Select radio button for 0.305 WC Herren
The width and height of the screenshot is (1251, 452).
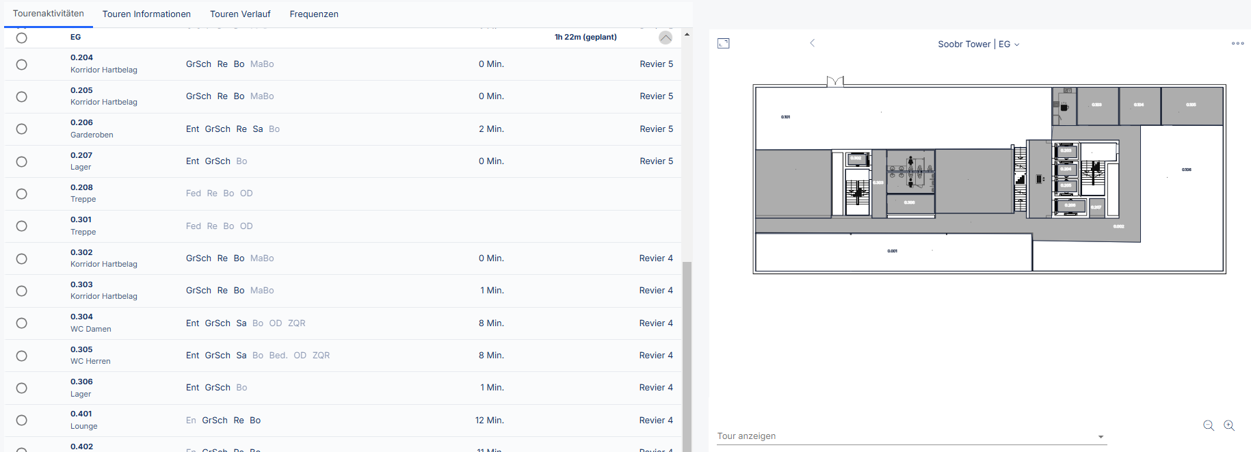click(22, 356)
